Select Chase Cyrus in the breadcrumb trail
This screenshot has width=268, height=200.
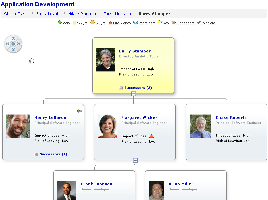(x=16, y=14)
